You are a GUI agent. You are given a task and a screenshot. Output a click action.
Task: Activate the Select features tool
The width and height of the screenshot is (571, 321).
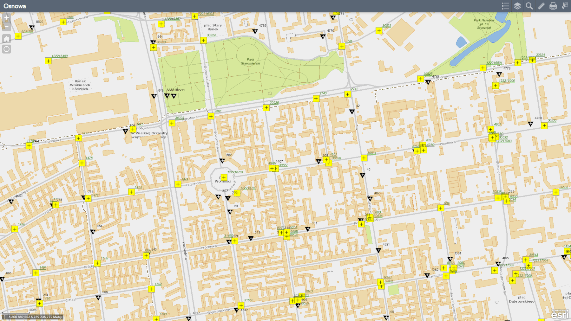[565, 6]
